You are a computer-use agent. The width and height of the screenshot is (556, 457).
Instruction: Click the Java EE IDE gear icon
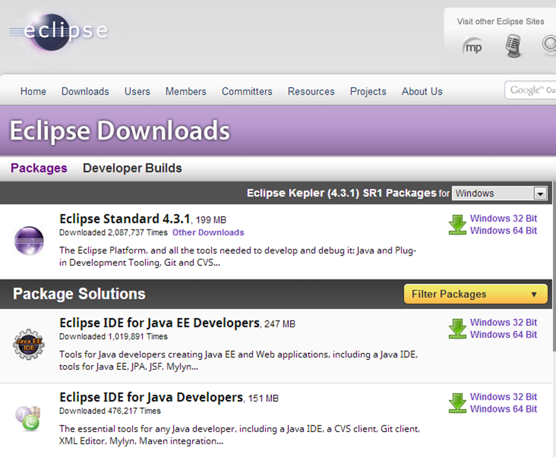(29, 345)
